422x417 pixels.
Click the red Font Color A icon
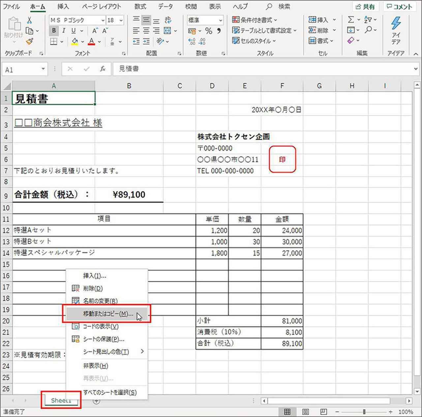point(92,42)
